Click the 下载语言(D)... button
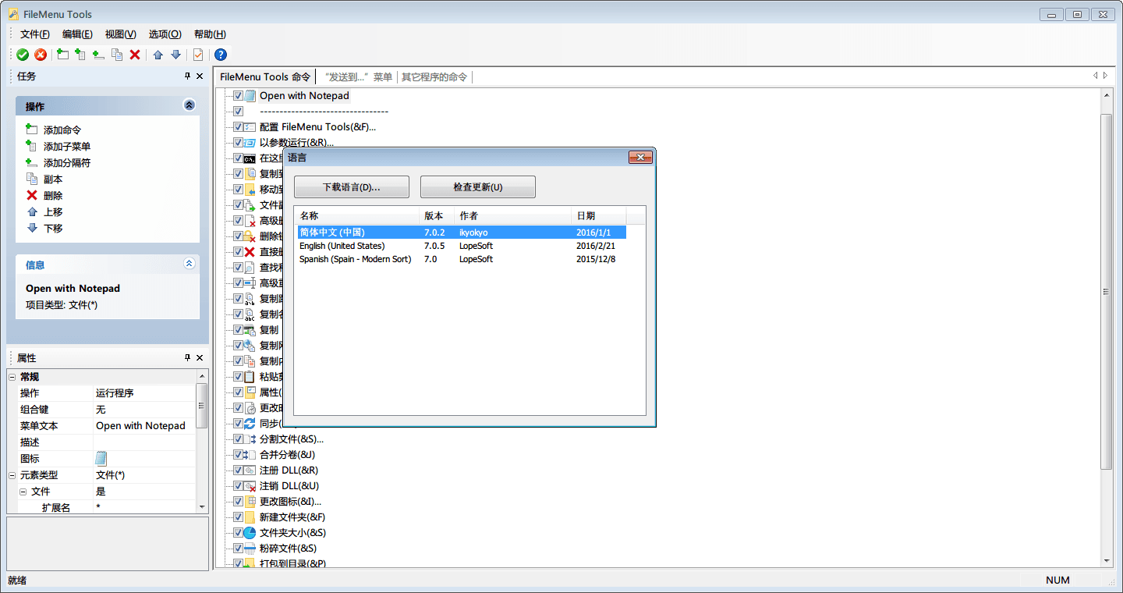The height and width of the screenshot is (593, 1123). pyautogui.click(x=352, y=187)
